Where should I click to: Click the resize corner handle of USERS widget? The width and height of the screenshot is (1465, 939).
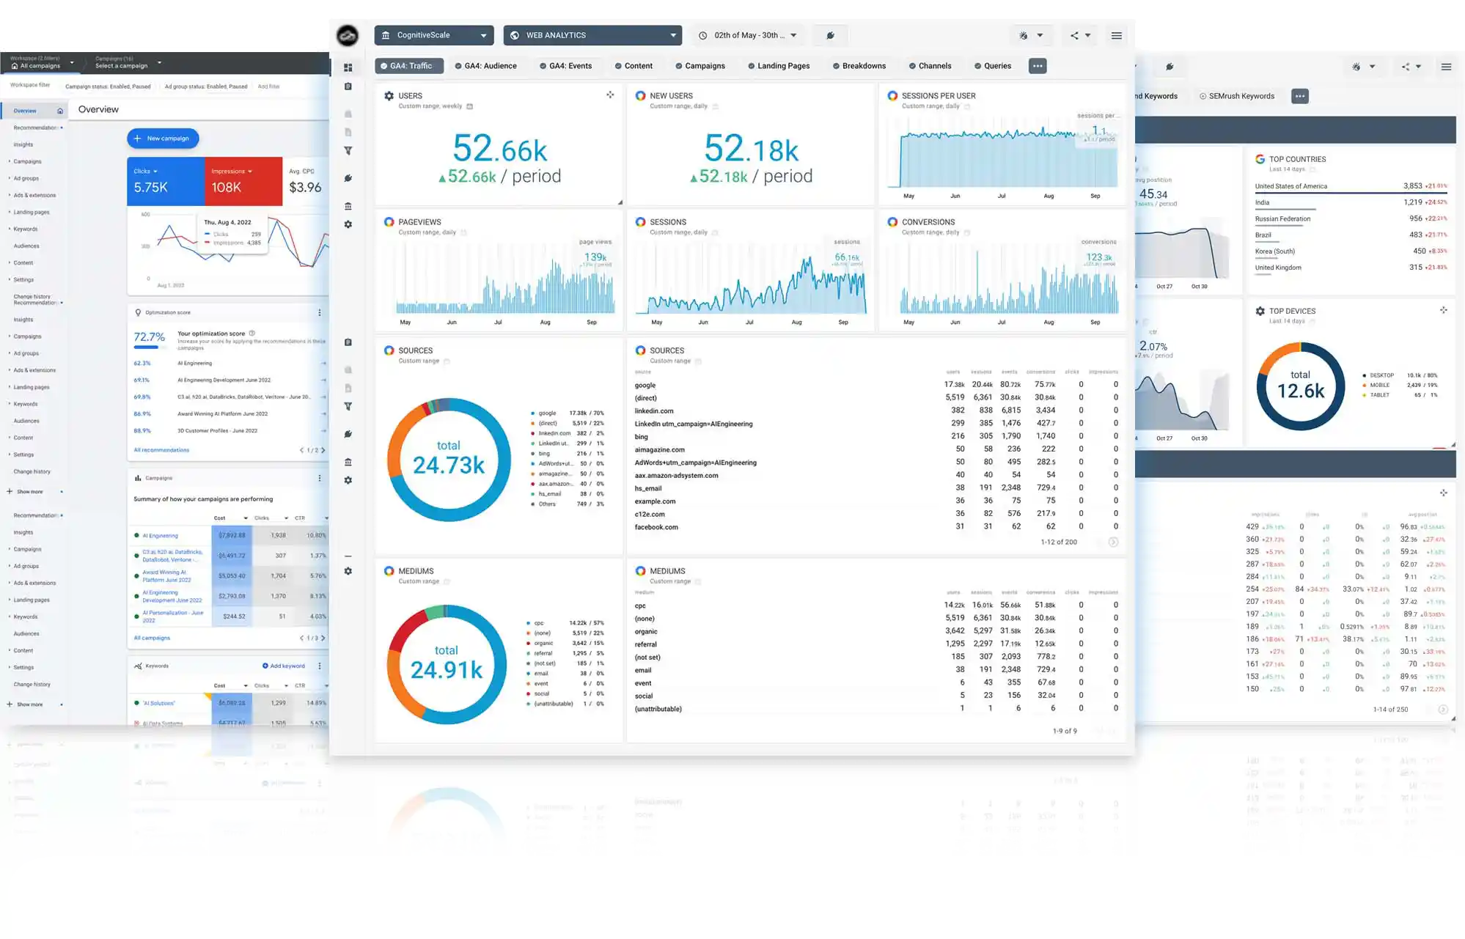(x=620, y=202)
